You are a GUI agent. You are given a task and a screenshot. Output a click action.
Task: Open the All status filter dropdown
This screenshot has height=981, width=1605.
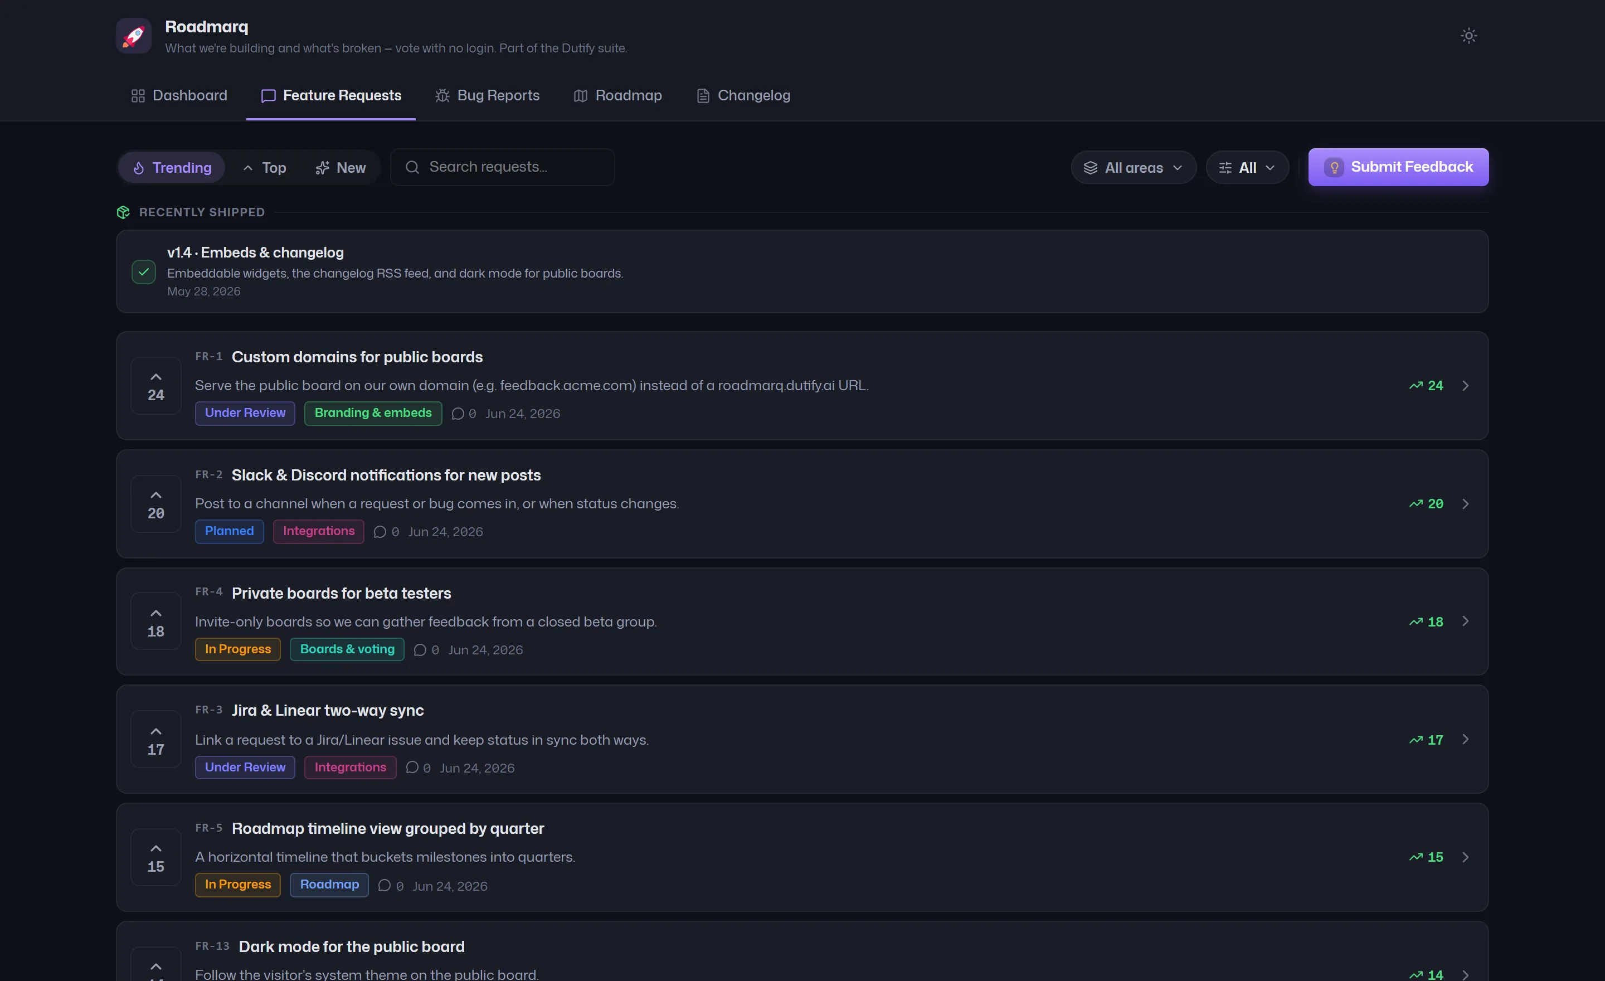[1247, 168]
